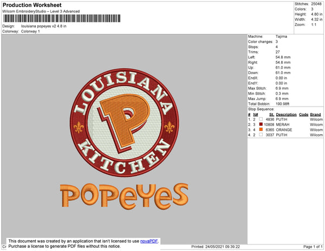This screenshot has height=251, width=325.
Task: Click the 'N#' column header
Action: click(x=256, y=115)
